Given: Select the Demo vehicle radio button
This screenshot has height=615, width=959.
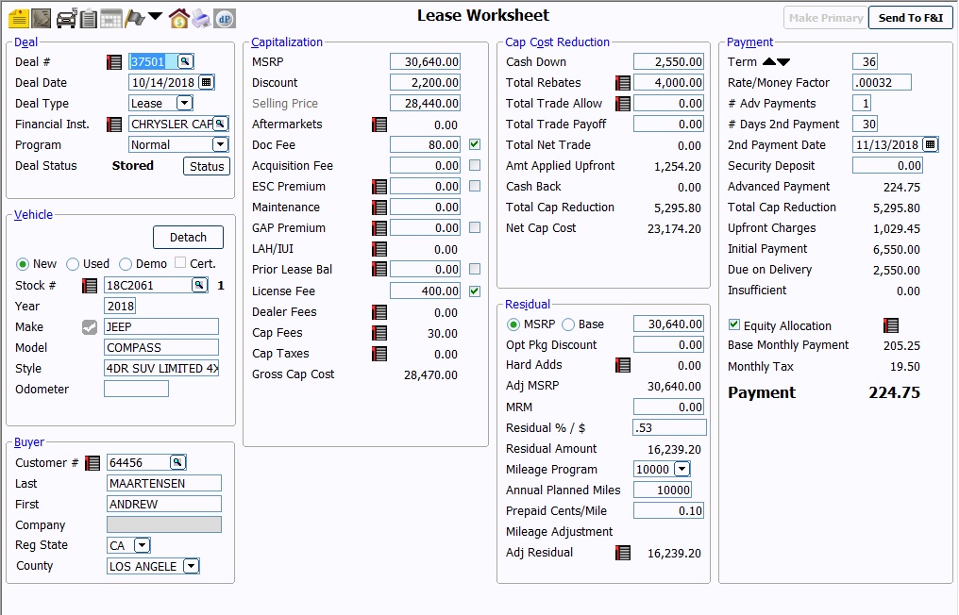Looking at the screenshot, I should tap(126, 264).
